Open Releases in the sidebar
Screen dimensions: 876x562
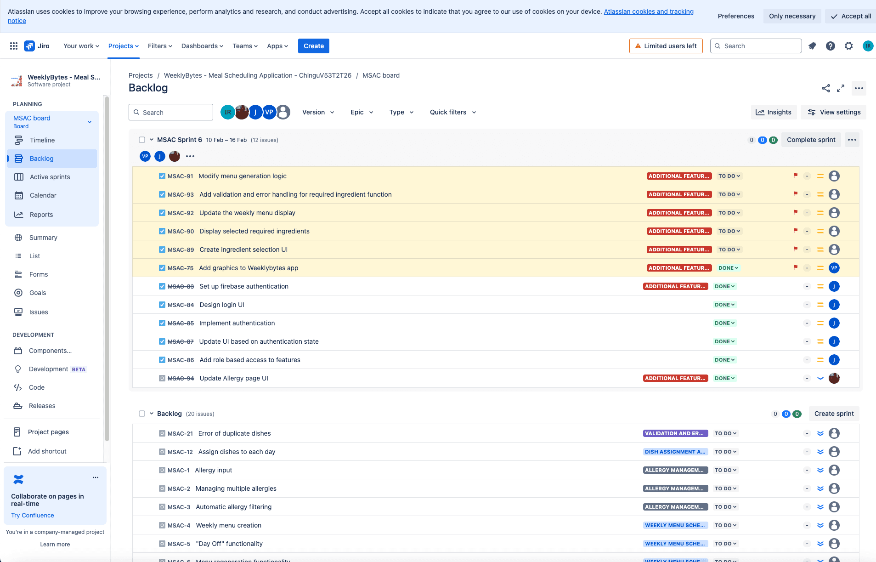click(42, 406)
